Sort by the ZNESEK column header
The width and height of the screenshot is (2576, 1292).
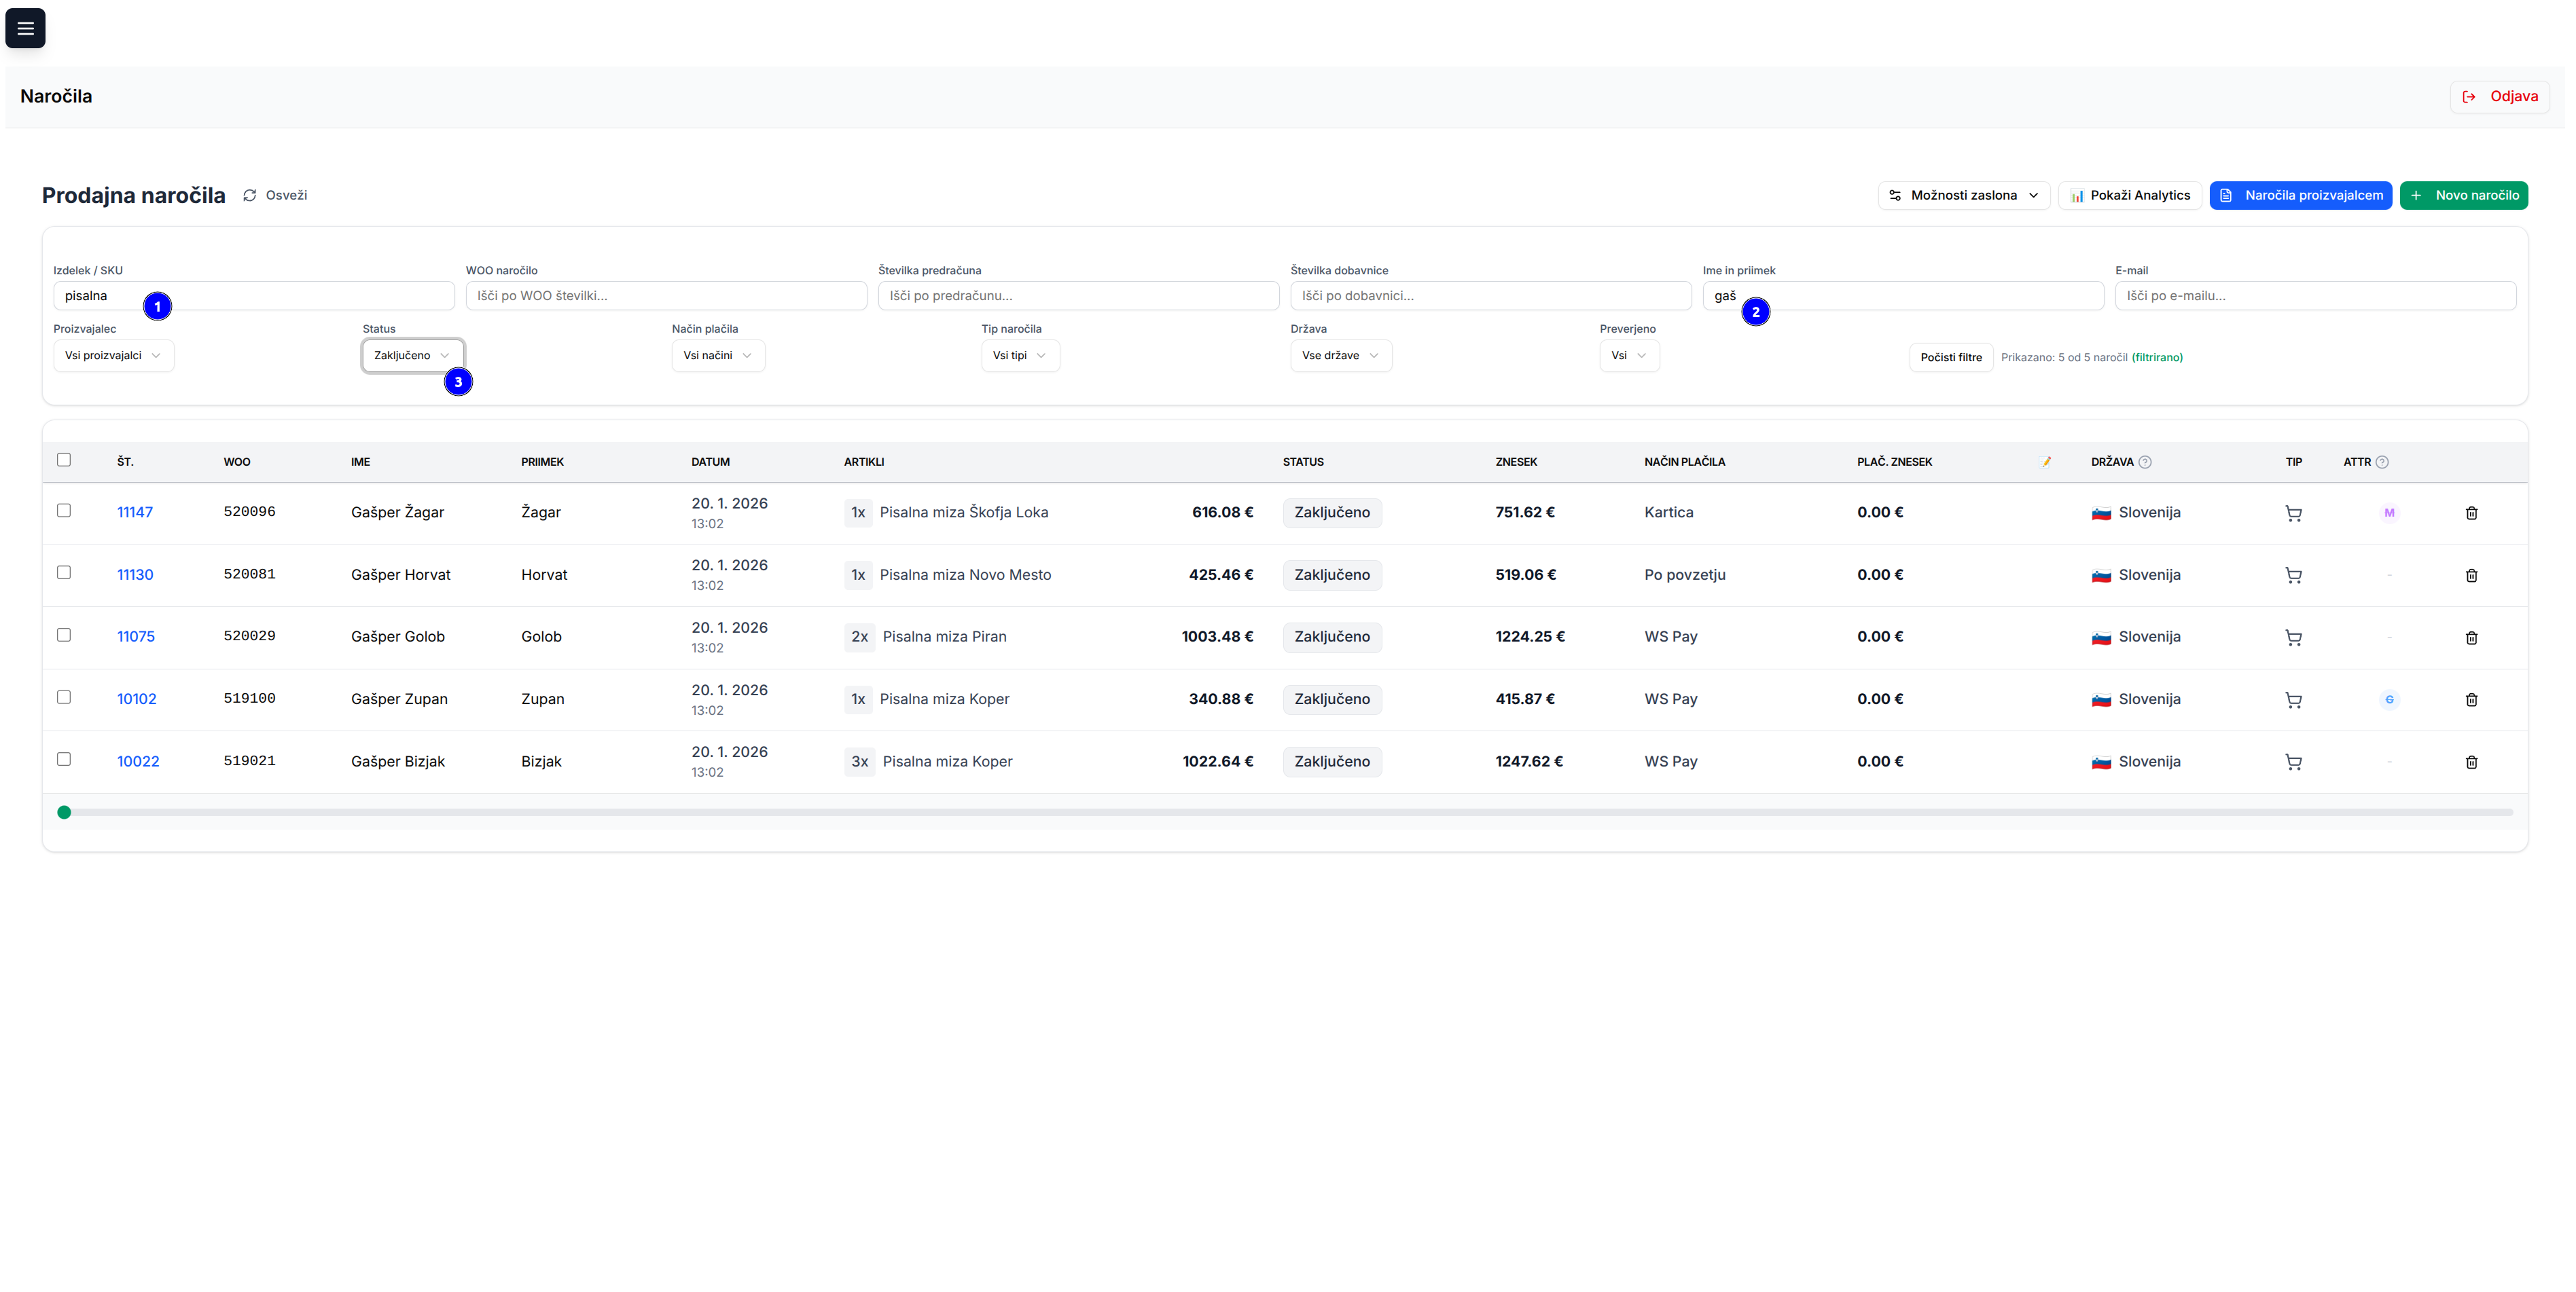(x=1516, y=462)
